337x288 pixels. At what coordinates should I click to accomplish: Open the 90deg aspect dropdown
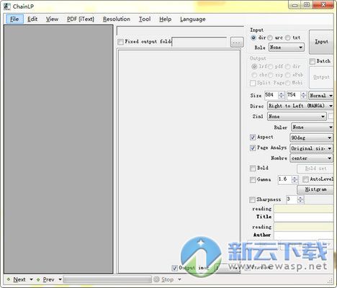pyautogui.click(x=311, y=138)
